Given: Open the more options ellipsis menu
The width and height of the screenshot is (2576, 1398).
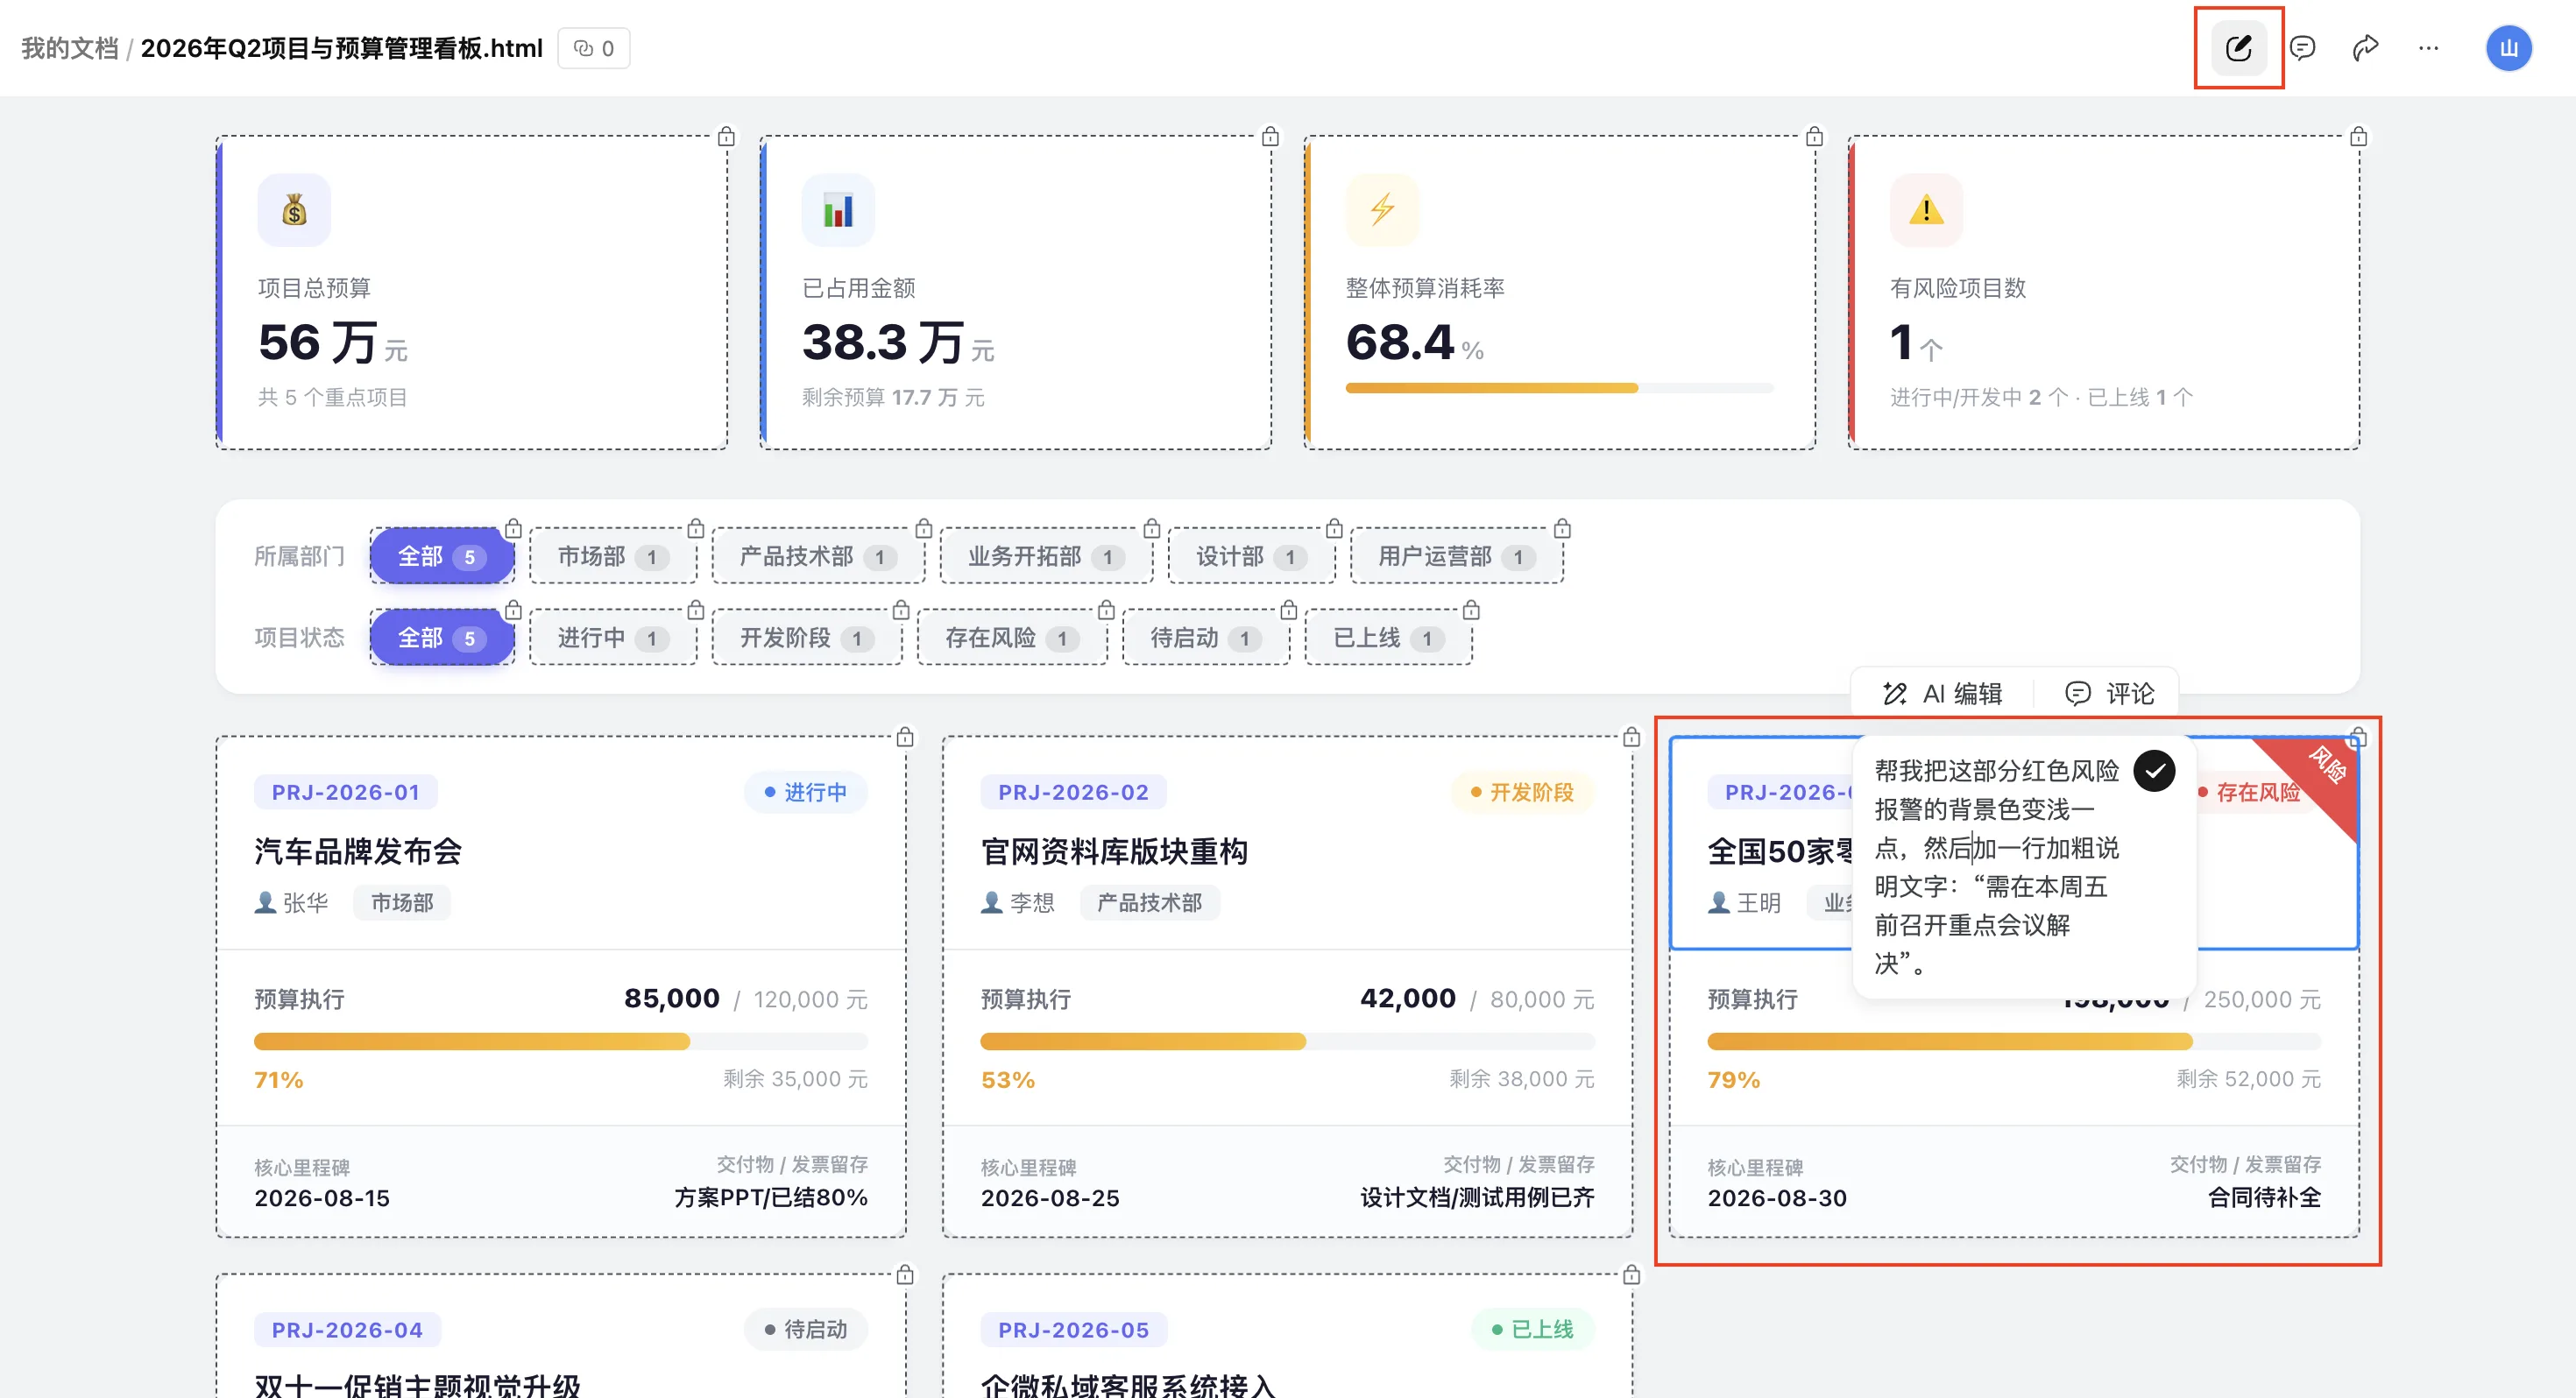Looking at the screenshot, I should click(x=2428, y=48).
